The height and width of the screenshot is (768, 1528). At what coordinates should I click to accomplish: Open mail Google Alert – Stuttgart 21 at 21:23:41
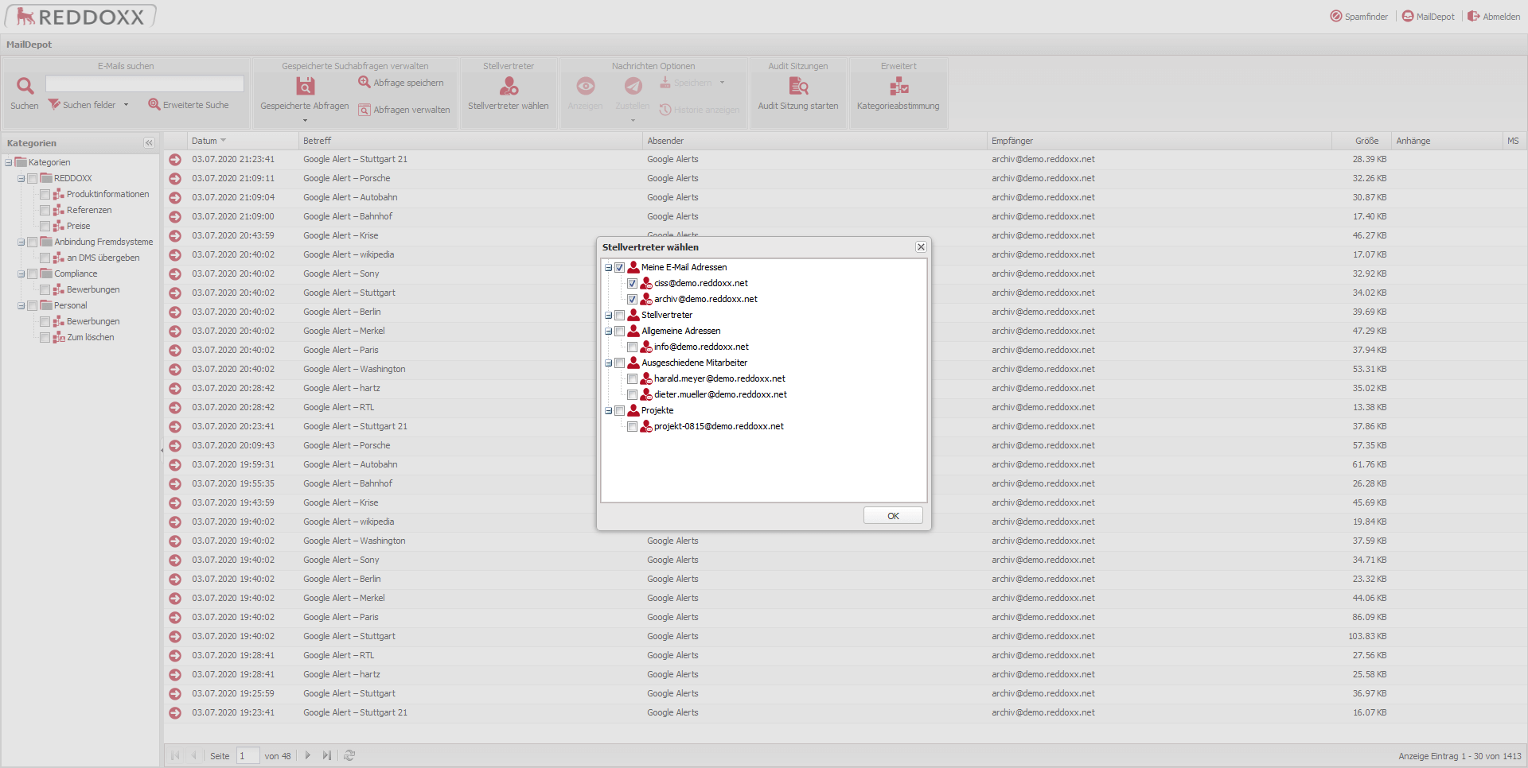tap(355, 159)
